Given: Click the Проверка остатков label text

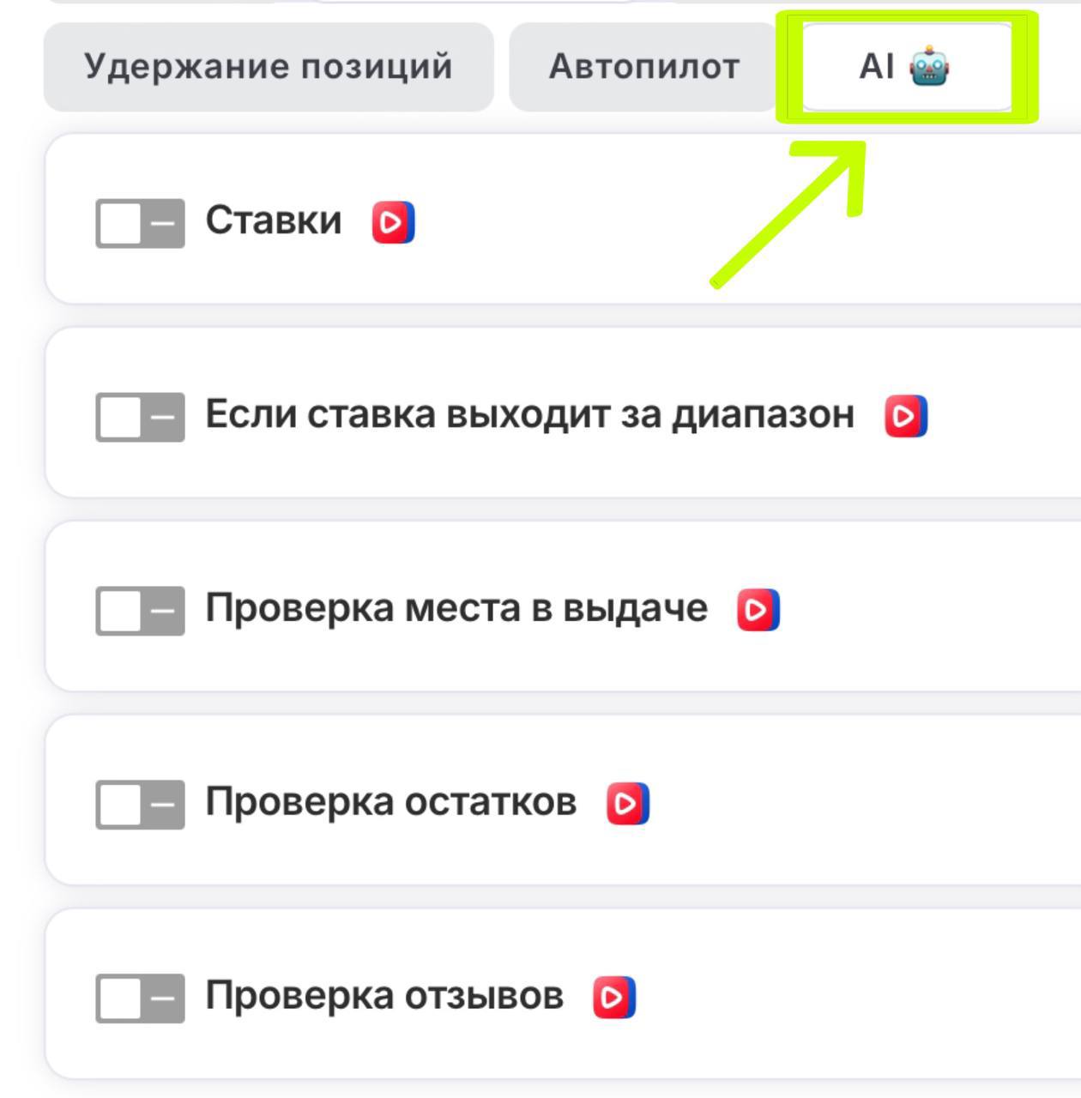Looking at the screenshot, I should [390, 803].
